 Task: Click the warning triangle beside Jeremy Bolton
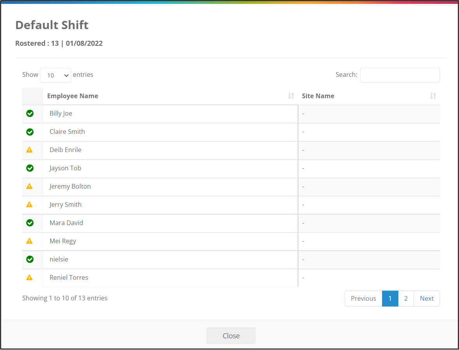pos(29,186)
